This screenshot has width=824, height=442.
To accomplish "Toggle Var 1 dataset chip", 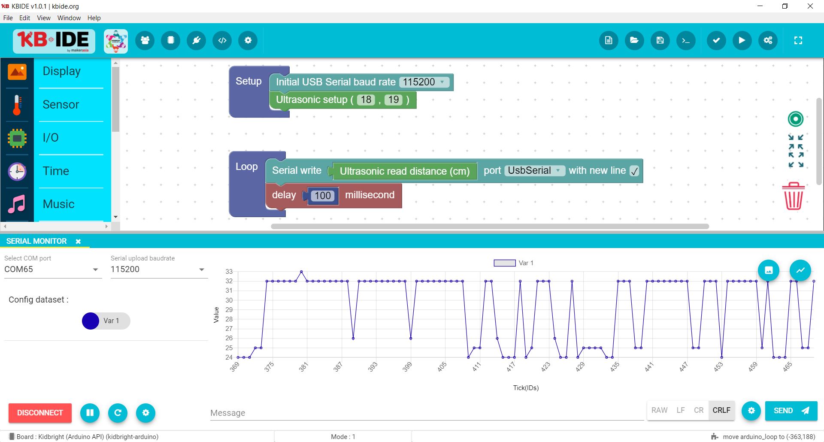I will pos(106,321).
